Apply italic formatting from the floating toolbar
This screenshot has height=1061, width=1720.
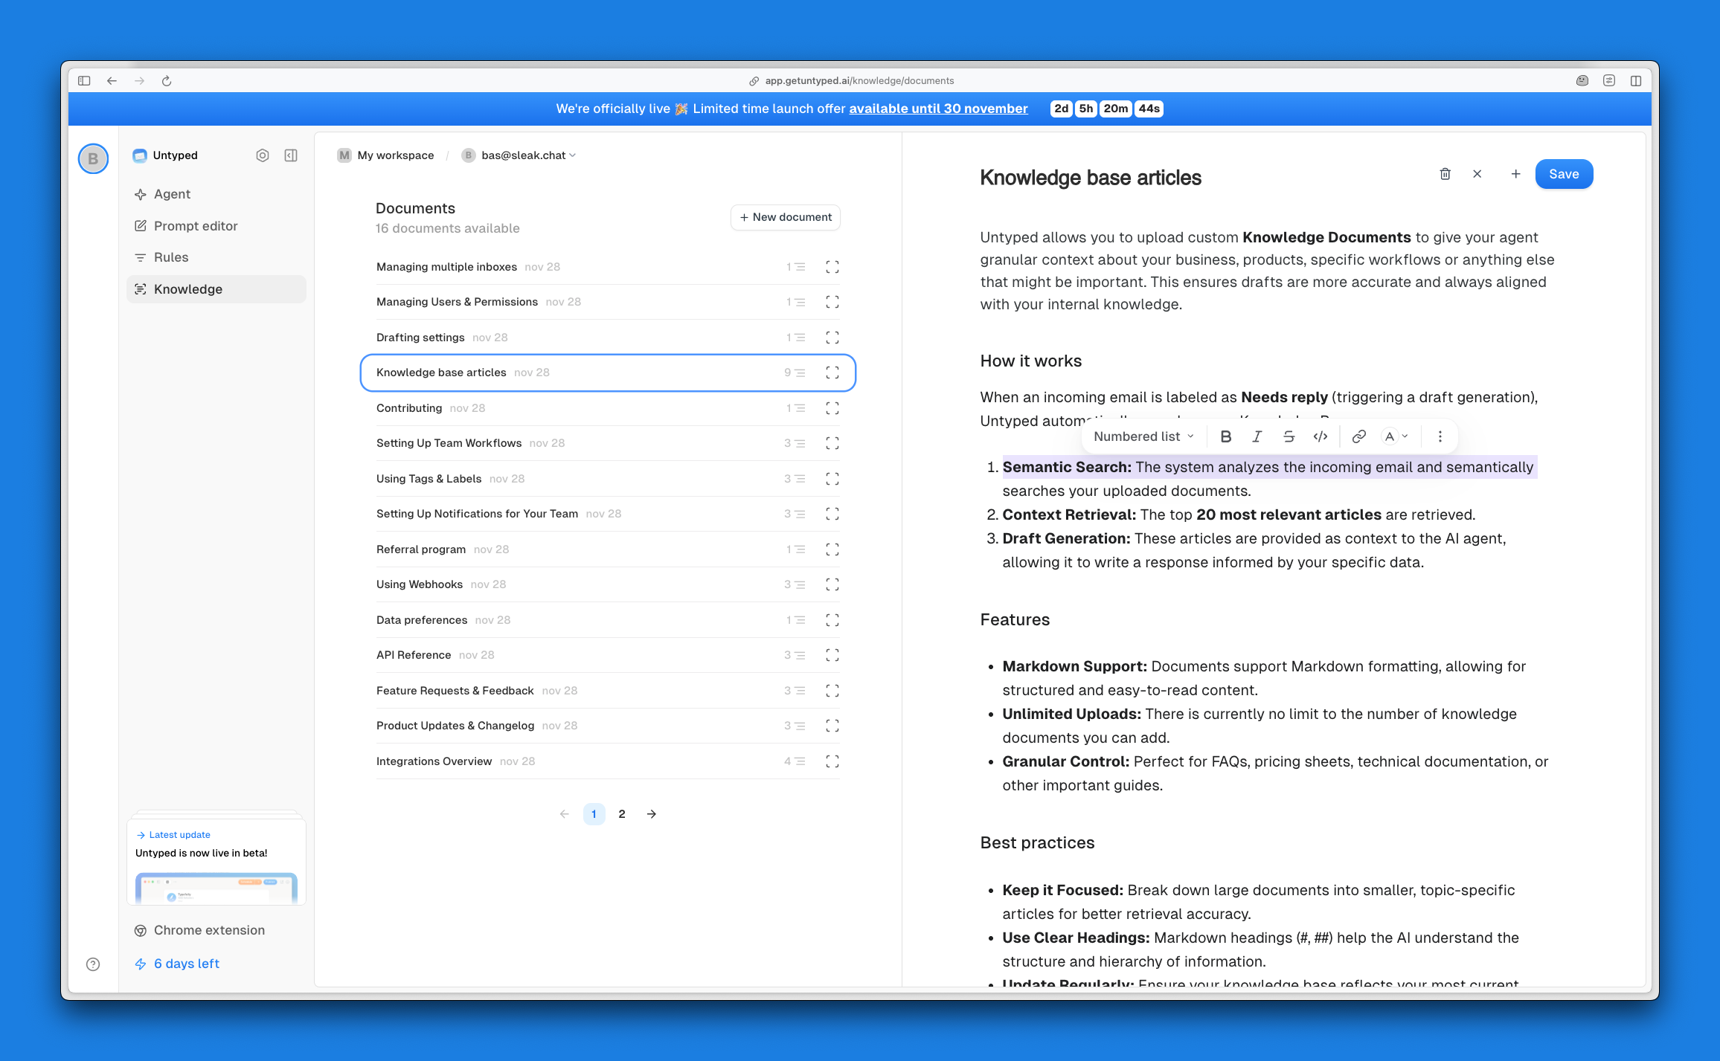(x=1257, y=436)
